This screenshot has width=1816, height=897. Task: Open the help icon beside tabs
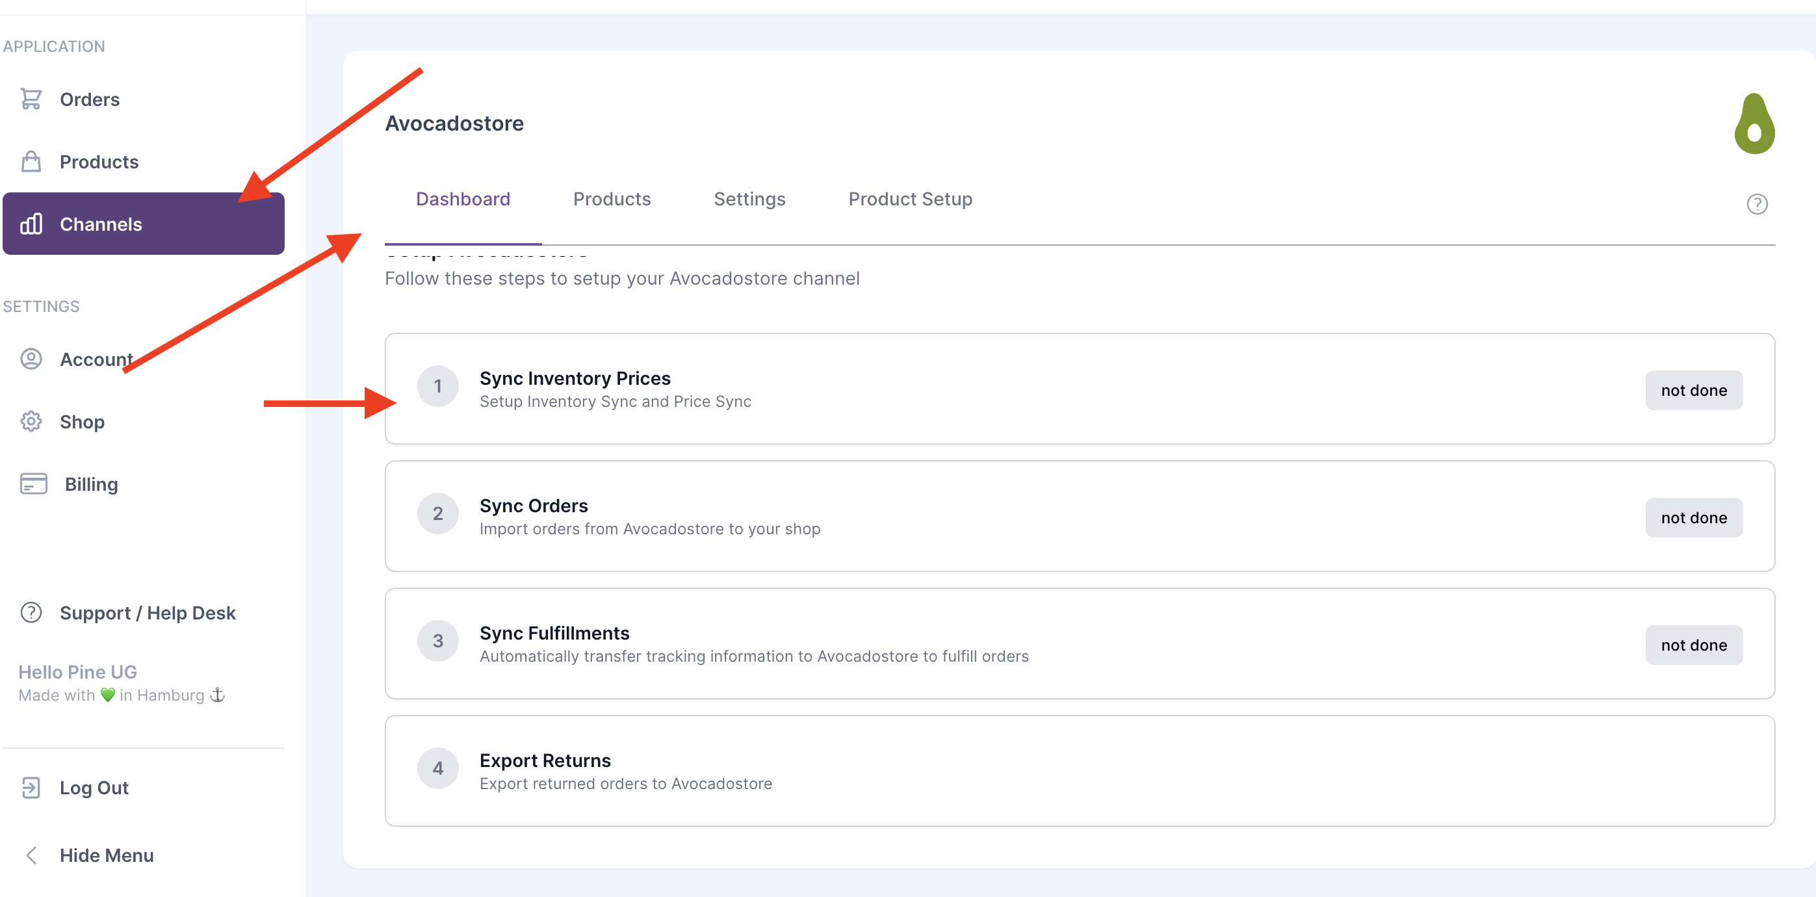pyautogui.click(x=1756, y=204)
